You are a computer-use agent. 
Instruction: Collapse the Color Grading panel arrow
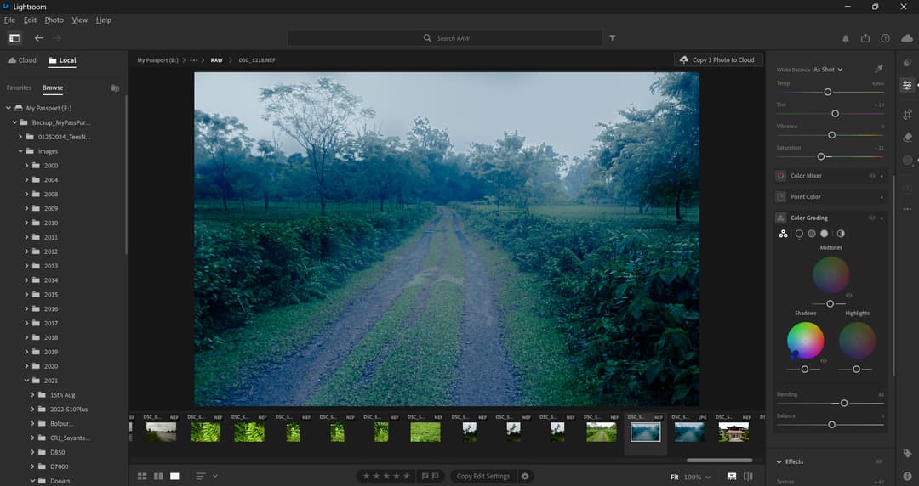[x=882, y=218]
